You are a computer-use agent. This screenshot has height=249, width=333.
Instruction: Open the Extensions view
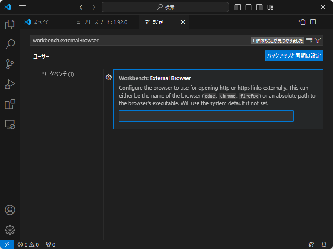[x=10, y=104]
